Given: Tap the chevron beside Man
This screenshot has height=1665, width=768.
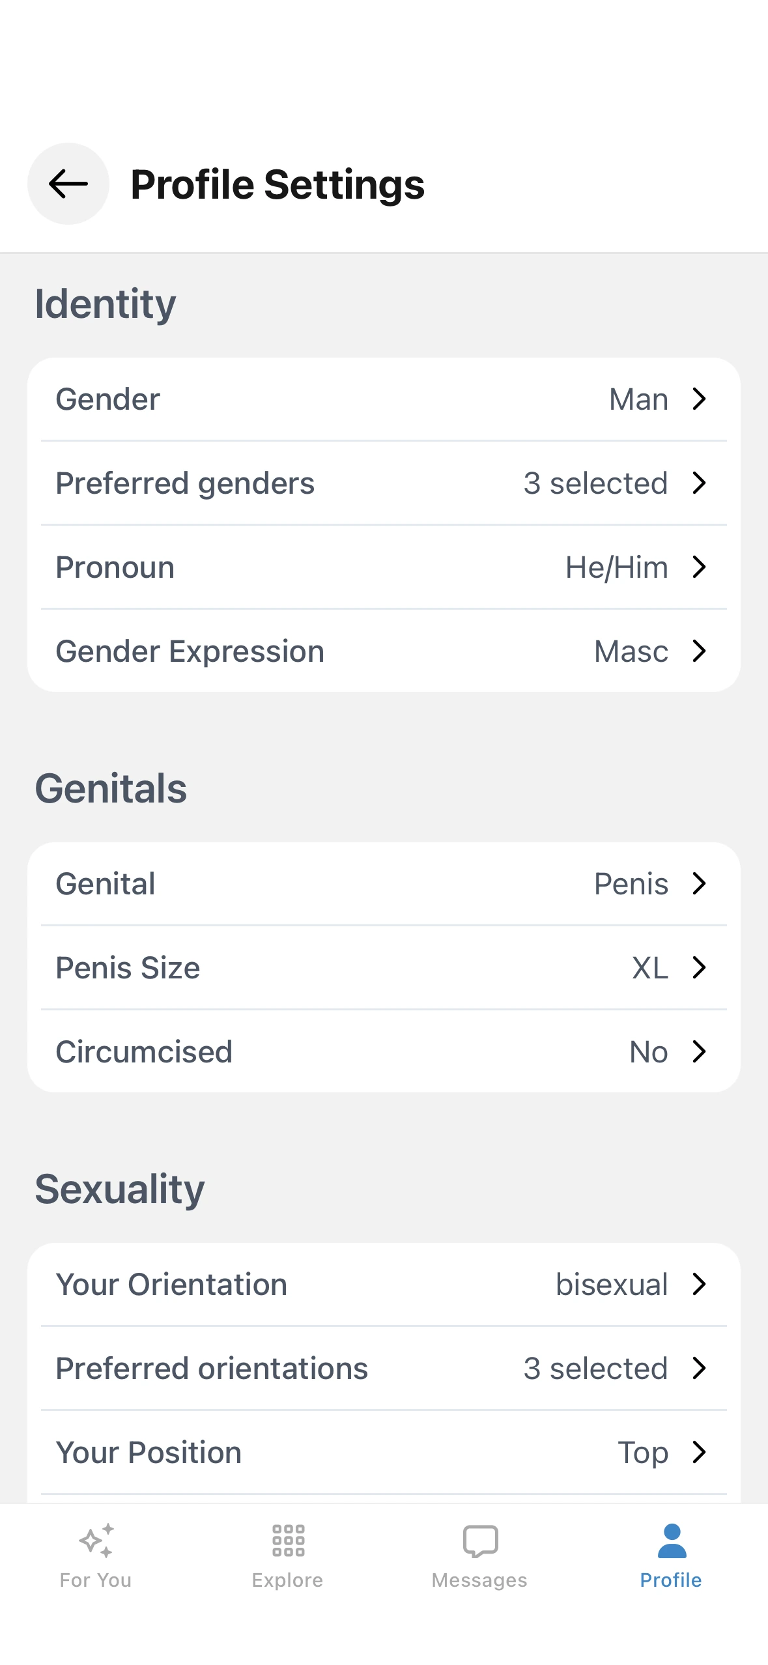Looking at the screenshot, I should coord(699,399).
